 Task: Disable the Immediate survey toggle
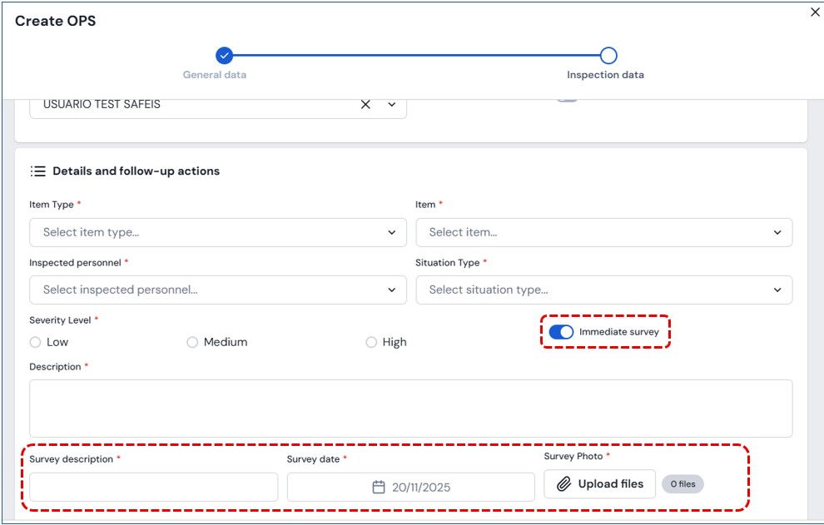click(x=562, y=332)
